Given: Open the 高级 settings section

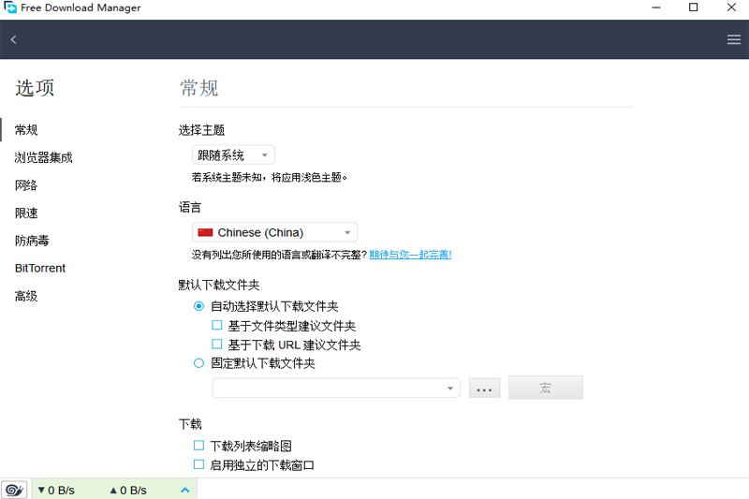Looking at the screenshot, I should 26,296.
